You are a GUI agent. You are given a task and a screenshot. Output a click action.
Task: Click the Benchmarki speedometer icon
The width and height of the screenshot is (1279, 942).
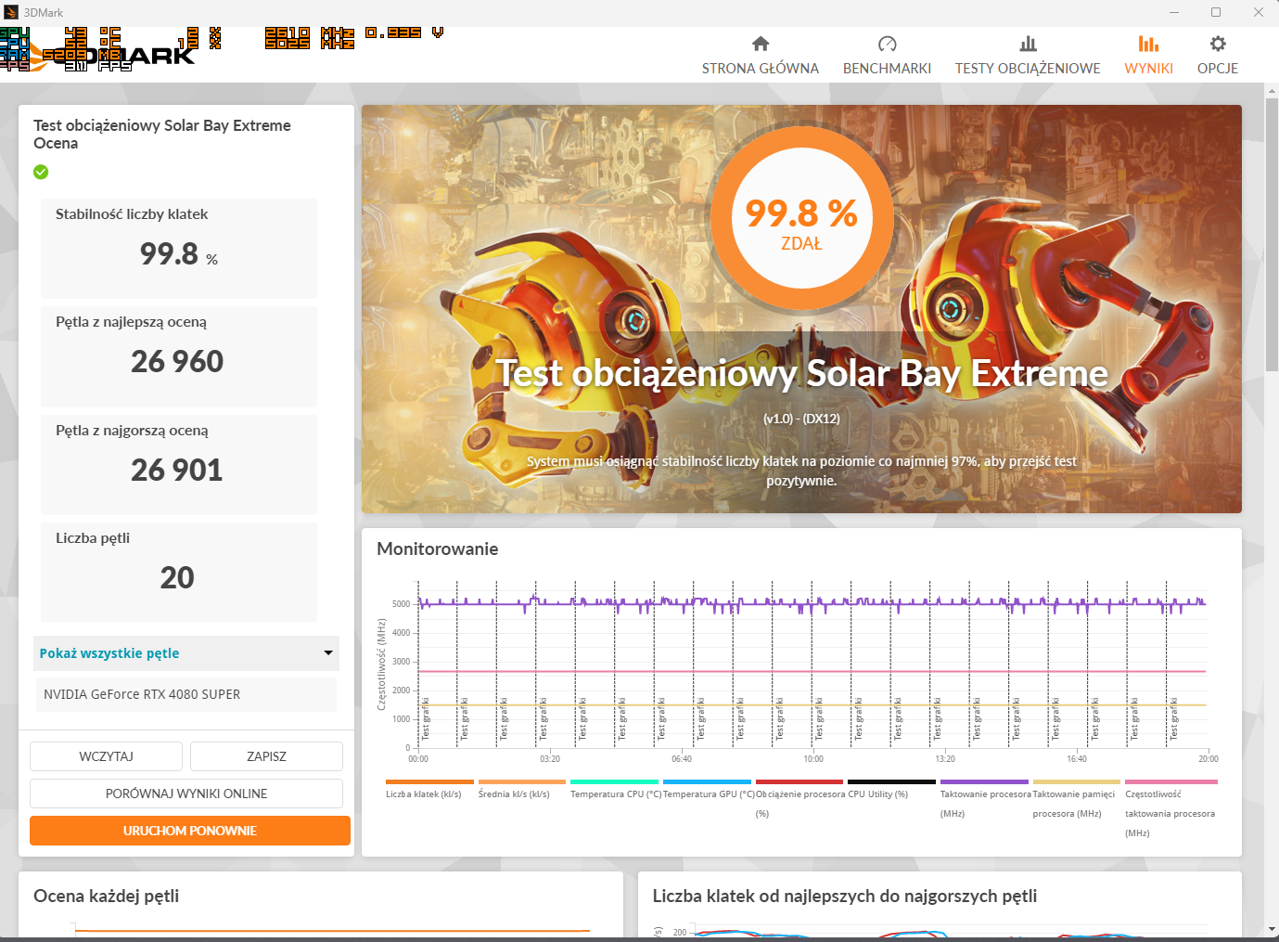[x=887, y=44]
